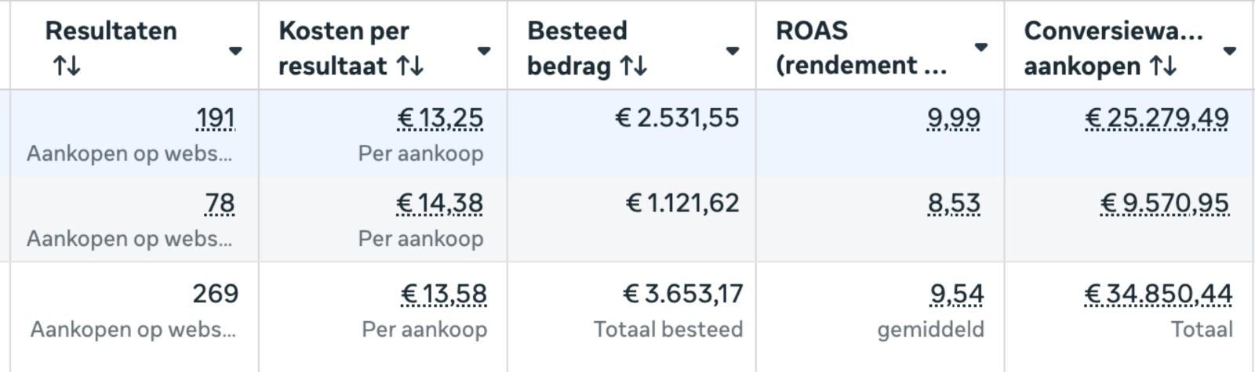1255x372 pixels.
Task: Click the €25.279,49 conversion value
Action: [1157, 118]
